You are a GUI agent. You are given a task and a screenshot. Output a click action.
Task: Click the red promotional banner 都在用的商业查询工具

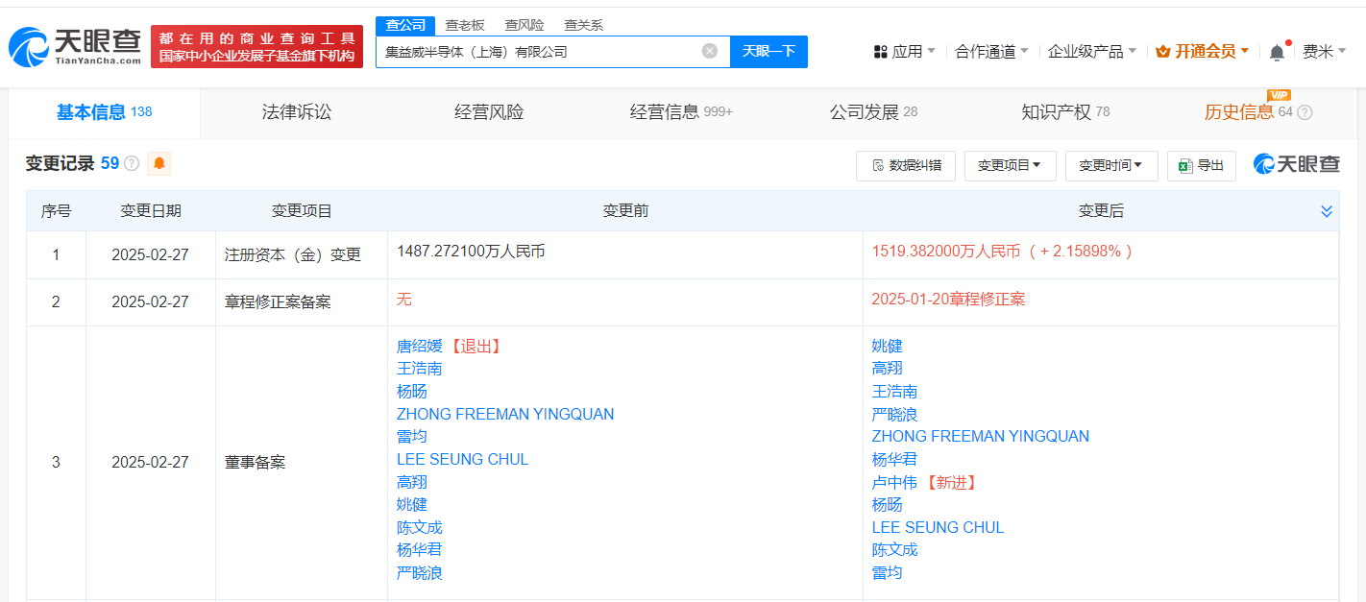257,46
